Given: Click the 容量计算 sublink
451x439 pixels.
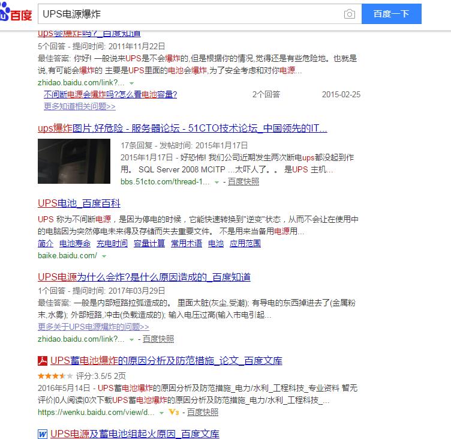Looking at the screenshot, I should point(149,243).
